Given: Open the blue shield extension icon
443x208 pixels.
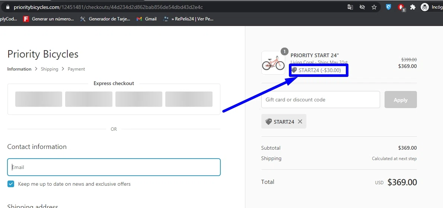Looking at the screenshot, I should tap(389, 7).
